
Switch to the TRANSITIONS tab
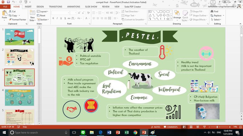55,7
